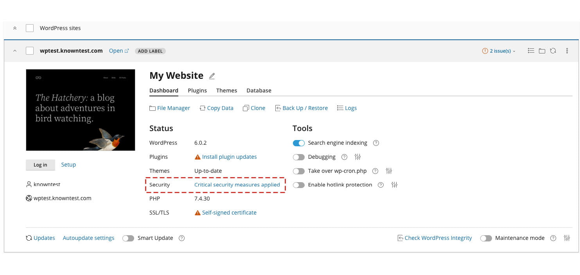580x275 pixels.
Task: Expand the 2 issue(s) dropdown
Action: 499,51
